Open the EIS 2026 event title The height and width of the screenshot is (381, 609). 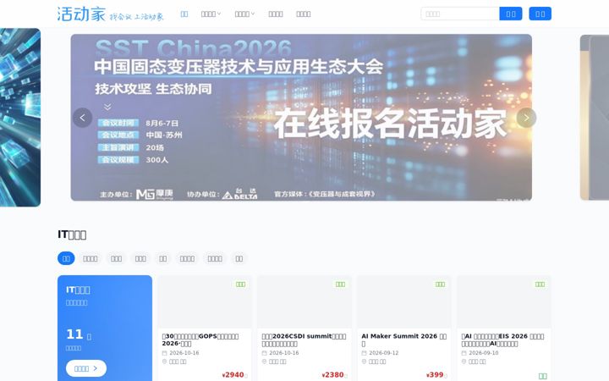(503, 340)
